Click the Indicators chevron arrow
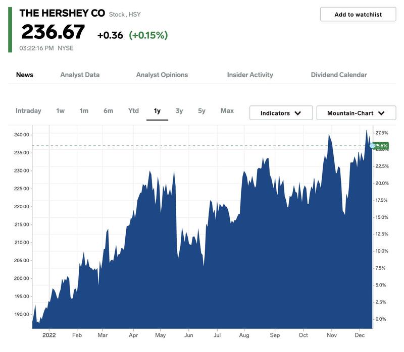The height and width of the screenshot is (352, 404). 298,113
